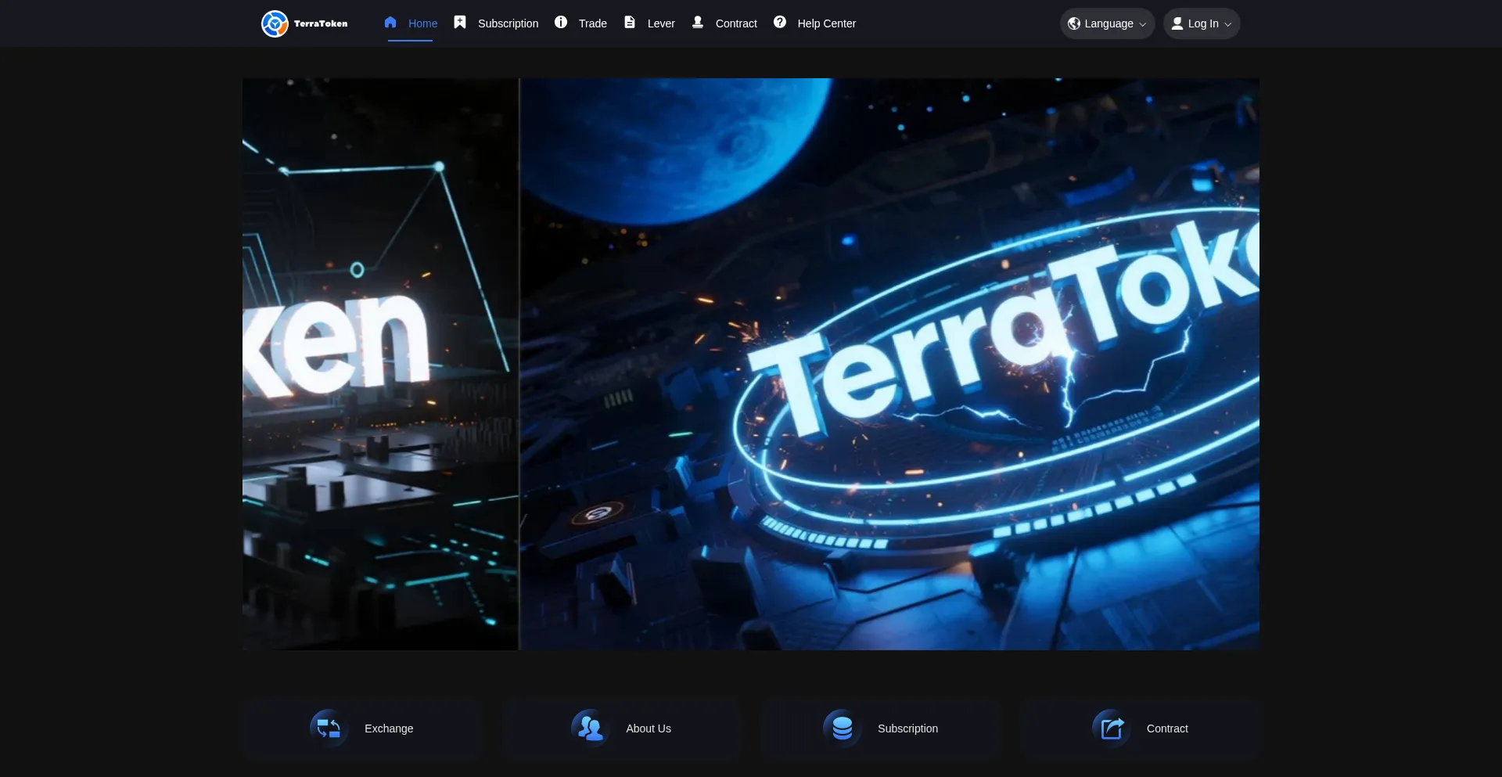This screenshot has width=1502, height=777.
Task: Expand the Language dropdown chevron
Action: 1142,24
